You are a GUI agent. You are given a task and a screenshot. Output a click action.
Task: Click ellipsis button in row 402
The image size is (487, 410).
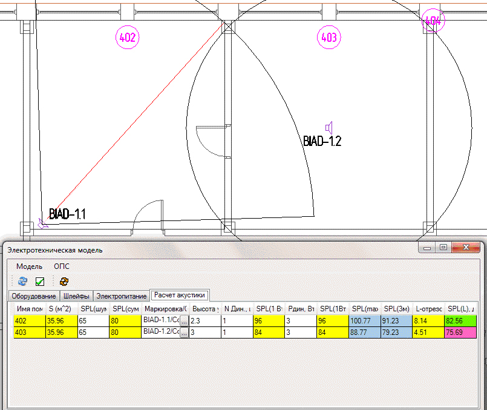pos(184,321)
